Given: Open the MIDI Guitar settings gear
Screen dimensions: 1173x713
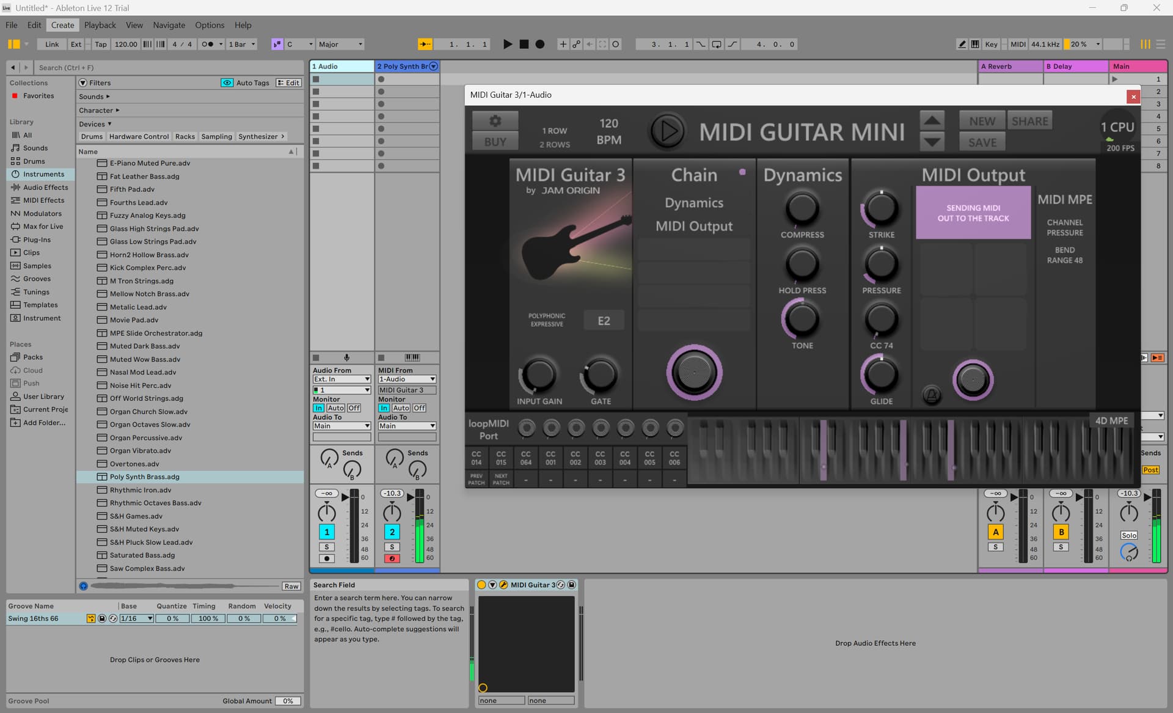Looking at the screenshot, I should pyautogui.click(x=495, y=121).
